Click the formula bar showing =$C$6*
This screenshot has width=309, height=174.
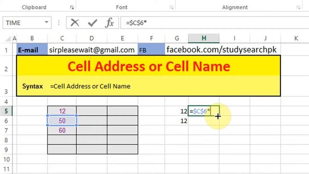tap(215, 23)
